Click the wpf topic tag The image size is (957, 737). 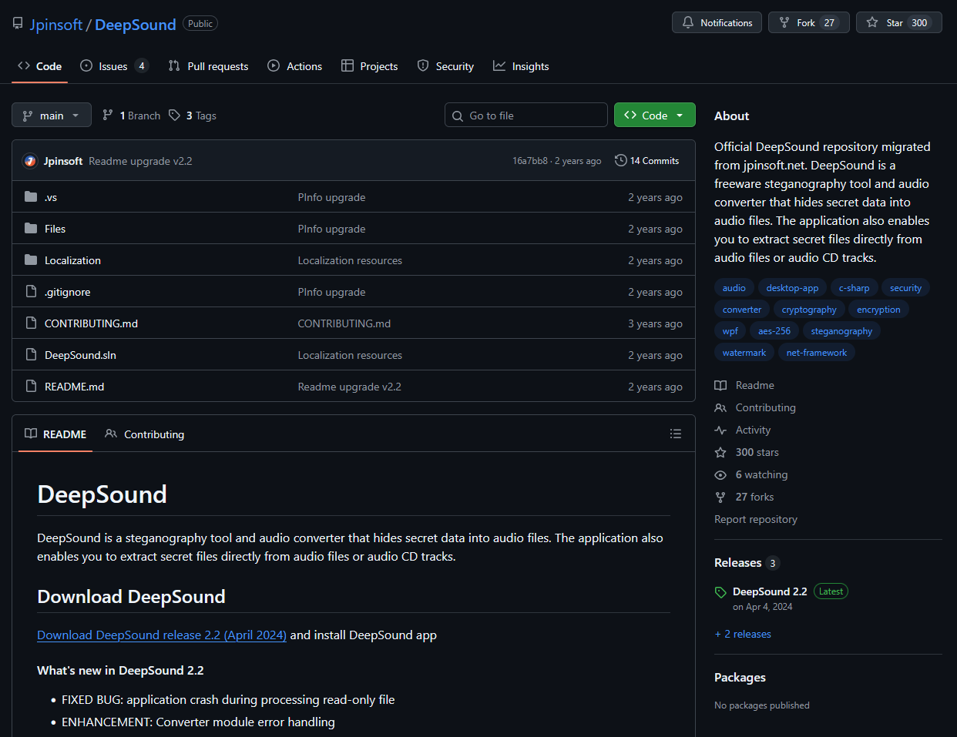[730, 331]
